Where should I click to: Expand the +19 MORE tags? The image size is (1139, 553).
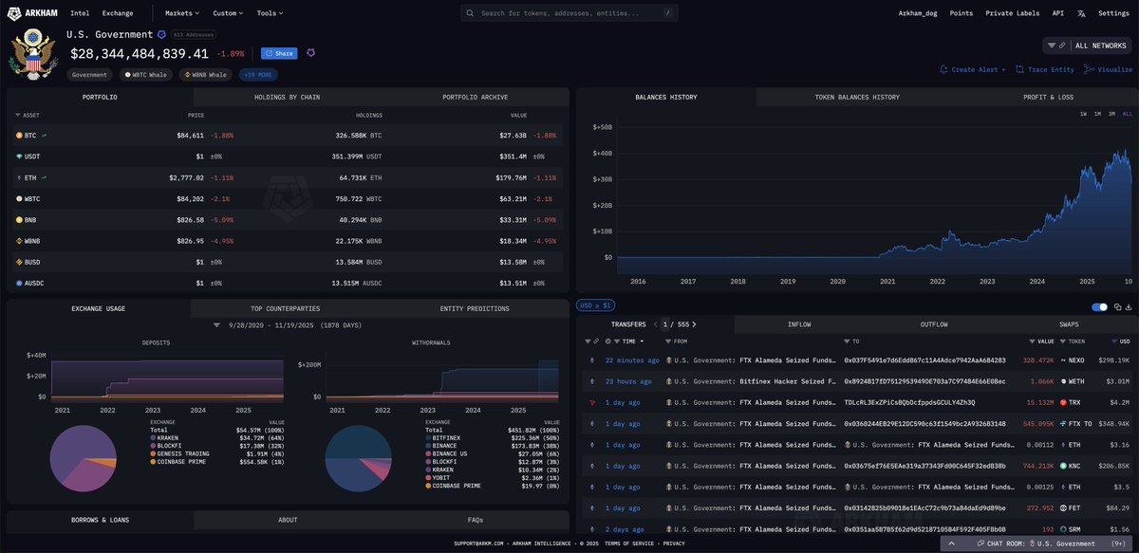pyautogui.click(x=259, y=74)
